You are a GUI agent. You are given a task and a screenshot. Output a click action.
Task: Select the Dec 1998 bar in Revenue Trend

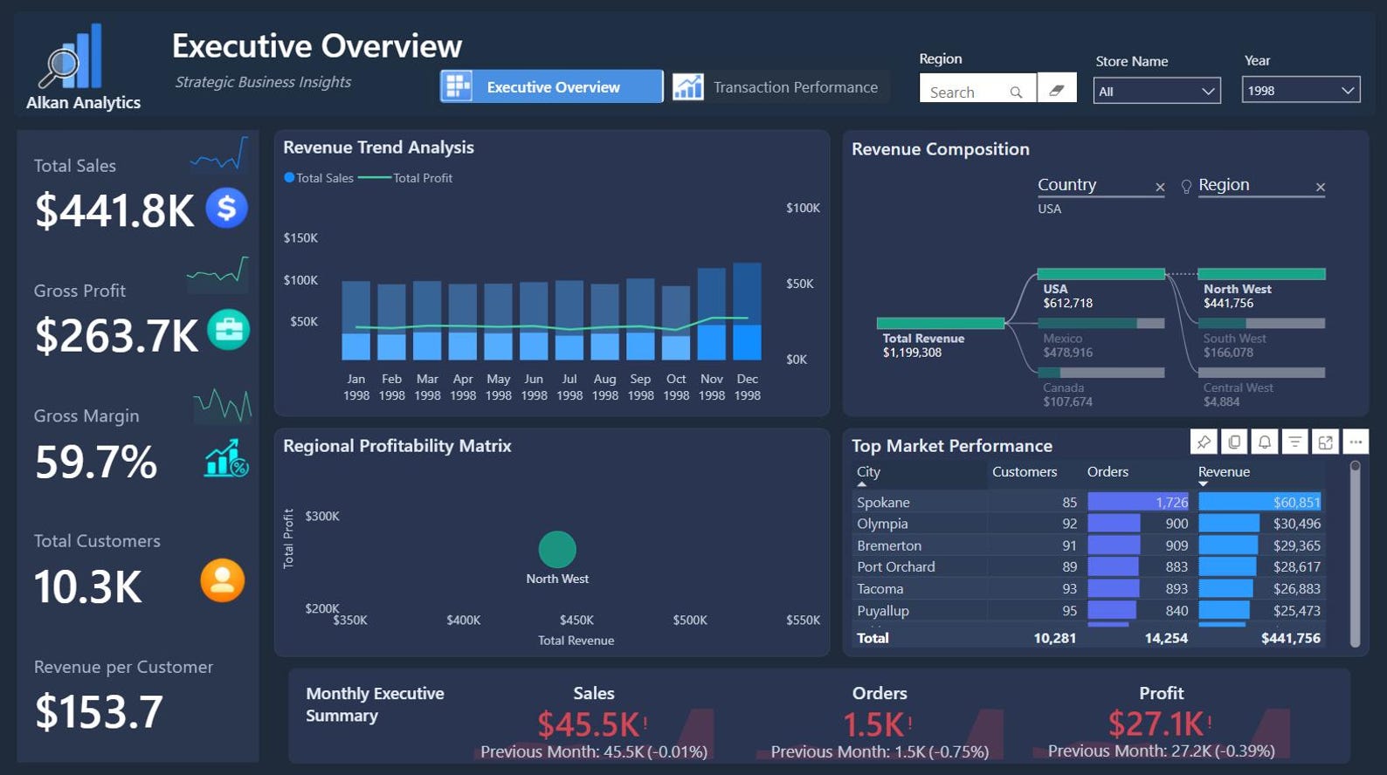[747, 312]
